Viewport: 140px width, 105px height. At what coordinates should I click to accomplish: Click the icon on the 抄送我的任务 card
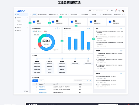(72, 22)
